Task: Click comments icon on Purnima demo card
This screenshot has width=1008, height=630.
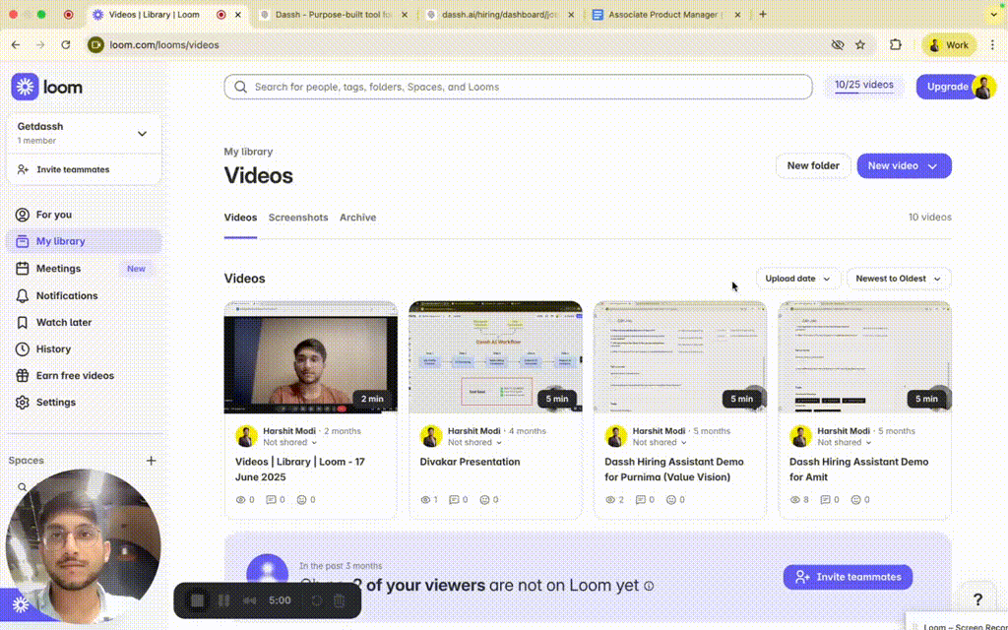Action: point(640,499)
